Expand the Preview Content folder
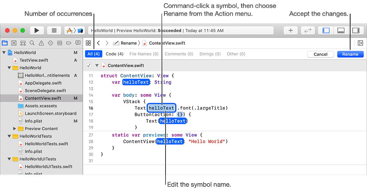This screenshot has height=190, width=367. coord(14,129)
